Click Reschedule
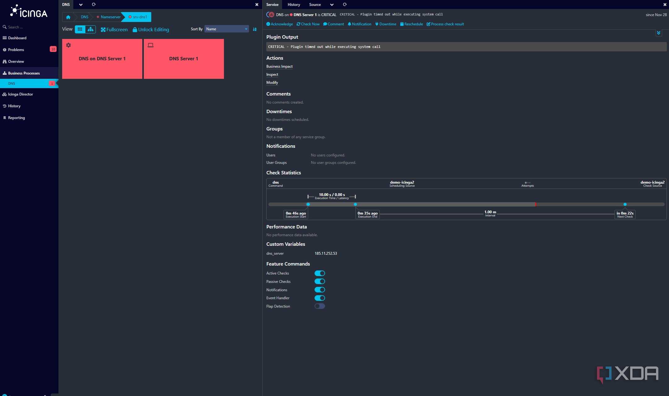This screenshot has height=396, width=669. coord(411,24)
